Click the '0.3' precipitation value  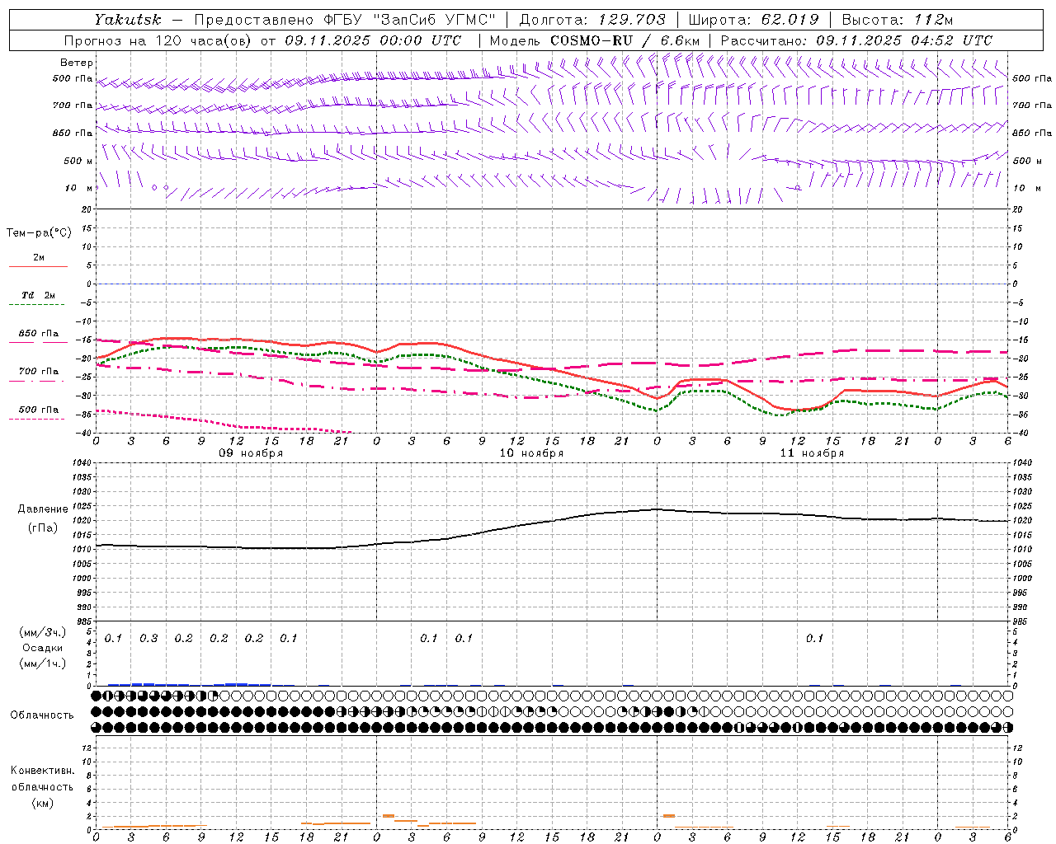click(148, 639)
